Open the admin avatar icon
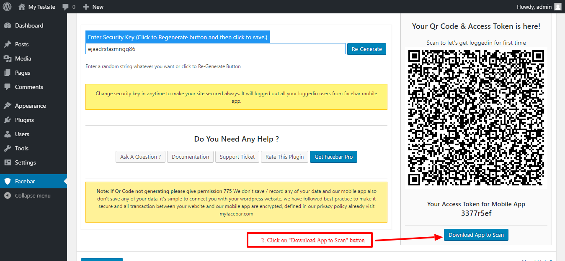565x261 pixels. [558, 7]
